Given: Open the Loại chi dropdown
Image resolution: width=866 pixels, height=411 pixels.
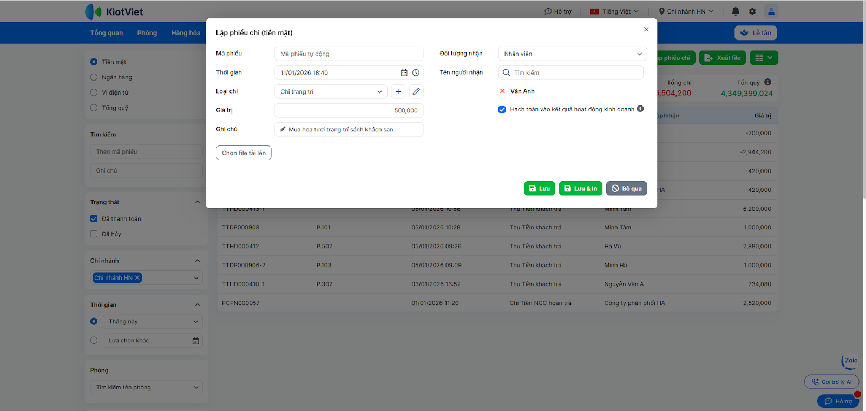Looking at the screenshot, I should (x=331, y=91).
